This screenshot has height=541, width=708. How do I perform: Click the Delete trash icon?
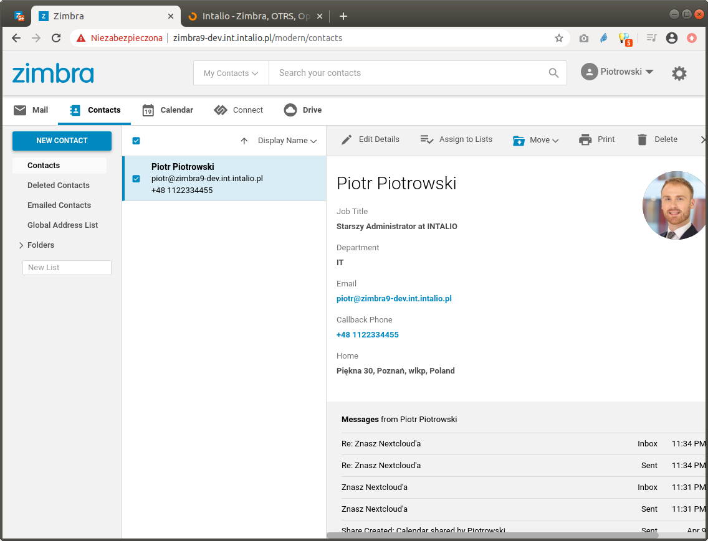tap(642, 139)
